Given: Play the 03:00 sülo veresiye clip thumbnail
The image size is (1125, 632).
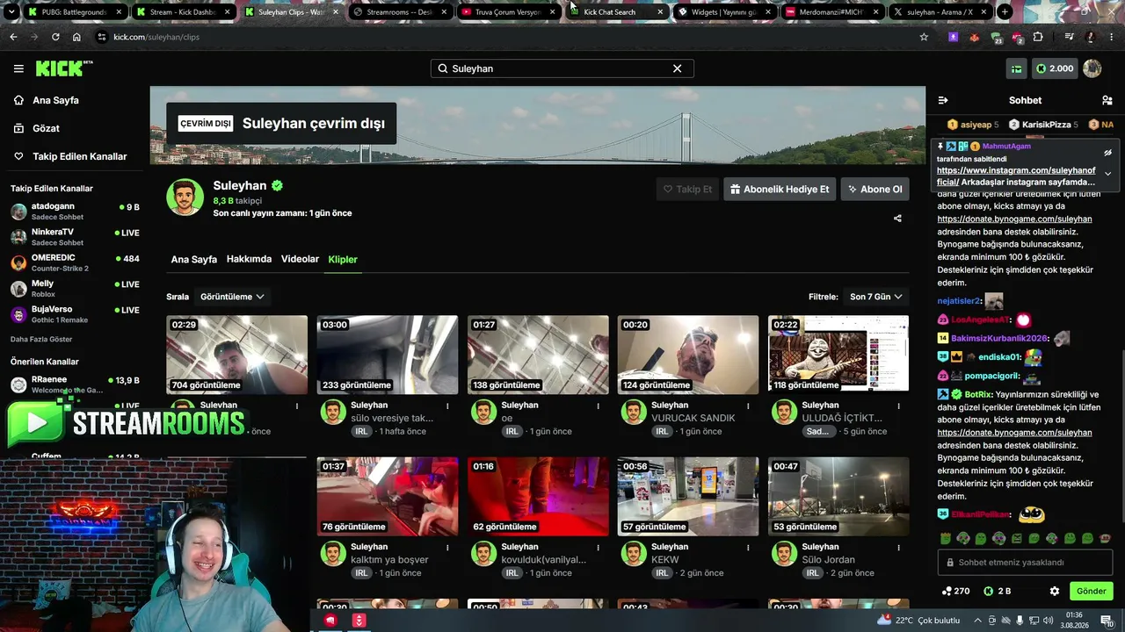Looking at the screenshot, I should [x=388, y=355].
